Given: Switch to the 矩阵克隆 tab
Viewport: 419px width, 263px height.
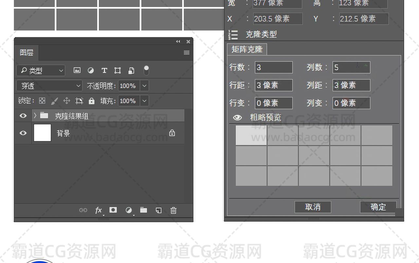Looking at the screenshot, I should [247, 49].
